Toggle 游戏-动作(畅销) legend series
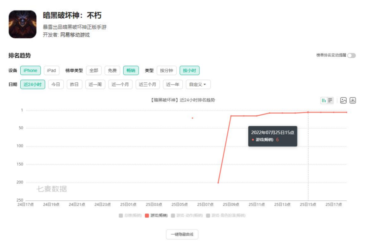The height and width of the screenshot is (246, 366). pyautogui.click(x=187, y=215)
